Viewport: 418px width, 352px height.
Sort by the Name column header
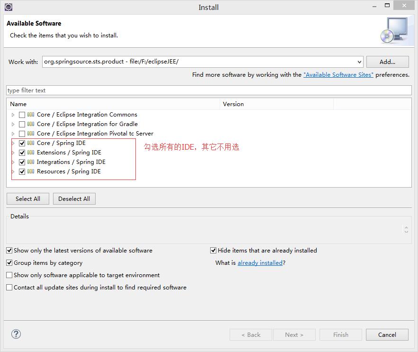point(113,104)
